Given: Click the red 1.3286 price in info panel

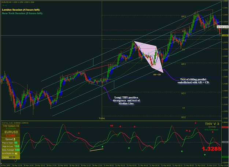Looking at the screenshot, I should click(x=10, y=136).
